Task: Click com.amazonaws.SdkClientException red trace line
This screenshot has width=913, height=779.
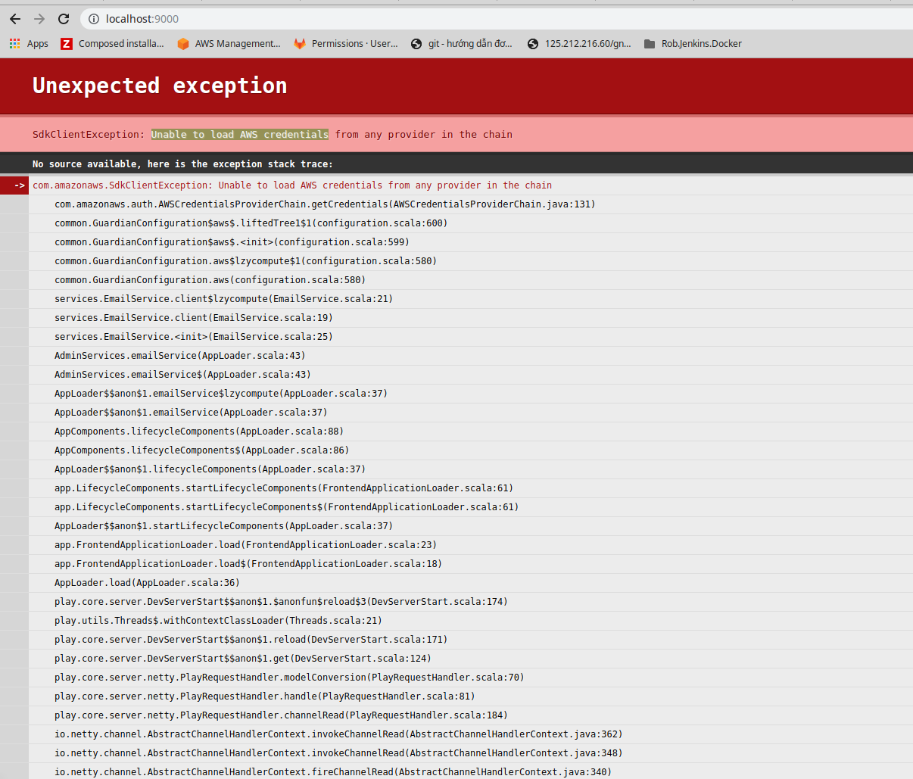Action: click(292, 185)
